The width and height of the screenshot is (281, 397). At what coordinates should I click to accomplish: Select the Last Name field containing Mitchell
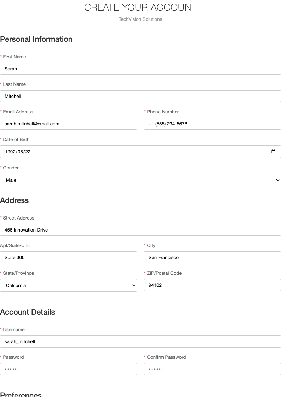click(140, 96)
